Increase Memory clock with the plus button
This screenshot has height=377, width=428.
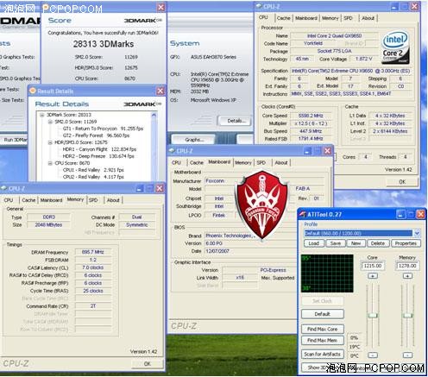click(x=407, y=276)
